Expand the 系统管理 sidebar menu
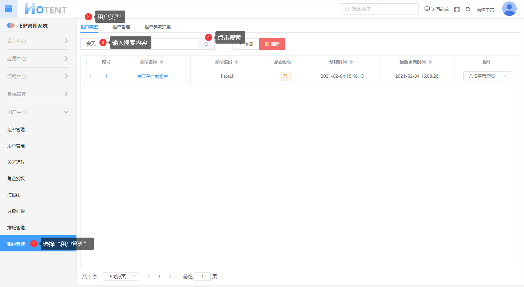This screenshot has width=524, height=287. point(38,94)
